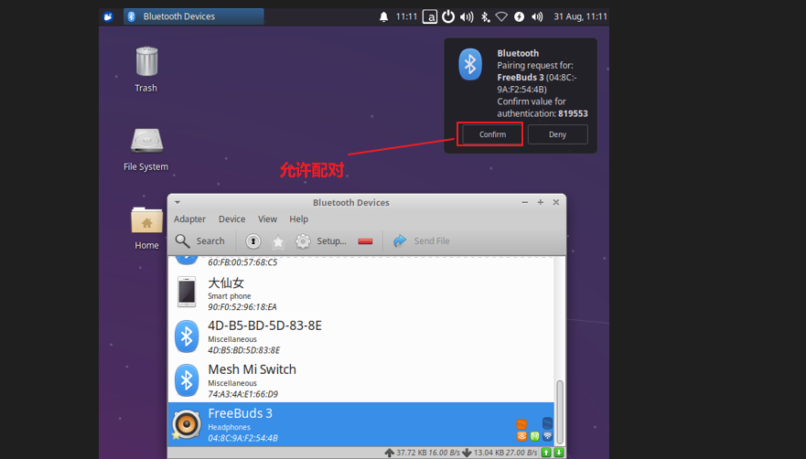Image resolution: width=806 pixels, height=459 pixels.
Task: Click address 04:8C:9A:F2:54:4B in list
Action: point(242,438)
